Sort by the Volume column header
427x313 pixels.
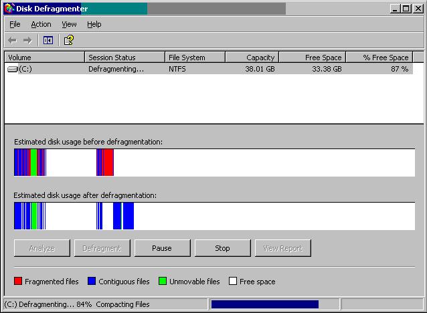click(x=45, y=58)
